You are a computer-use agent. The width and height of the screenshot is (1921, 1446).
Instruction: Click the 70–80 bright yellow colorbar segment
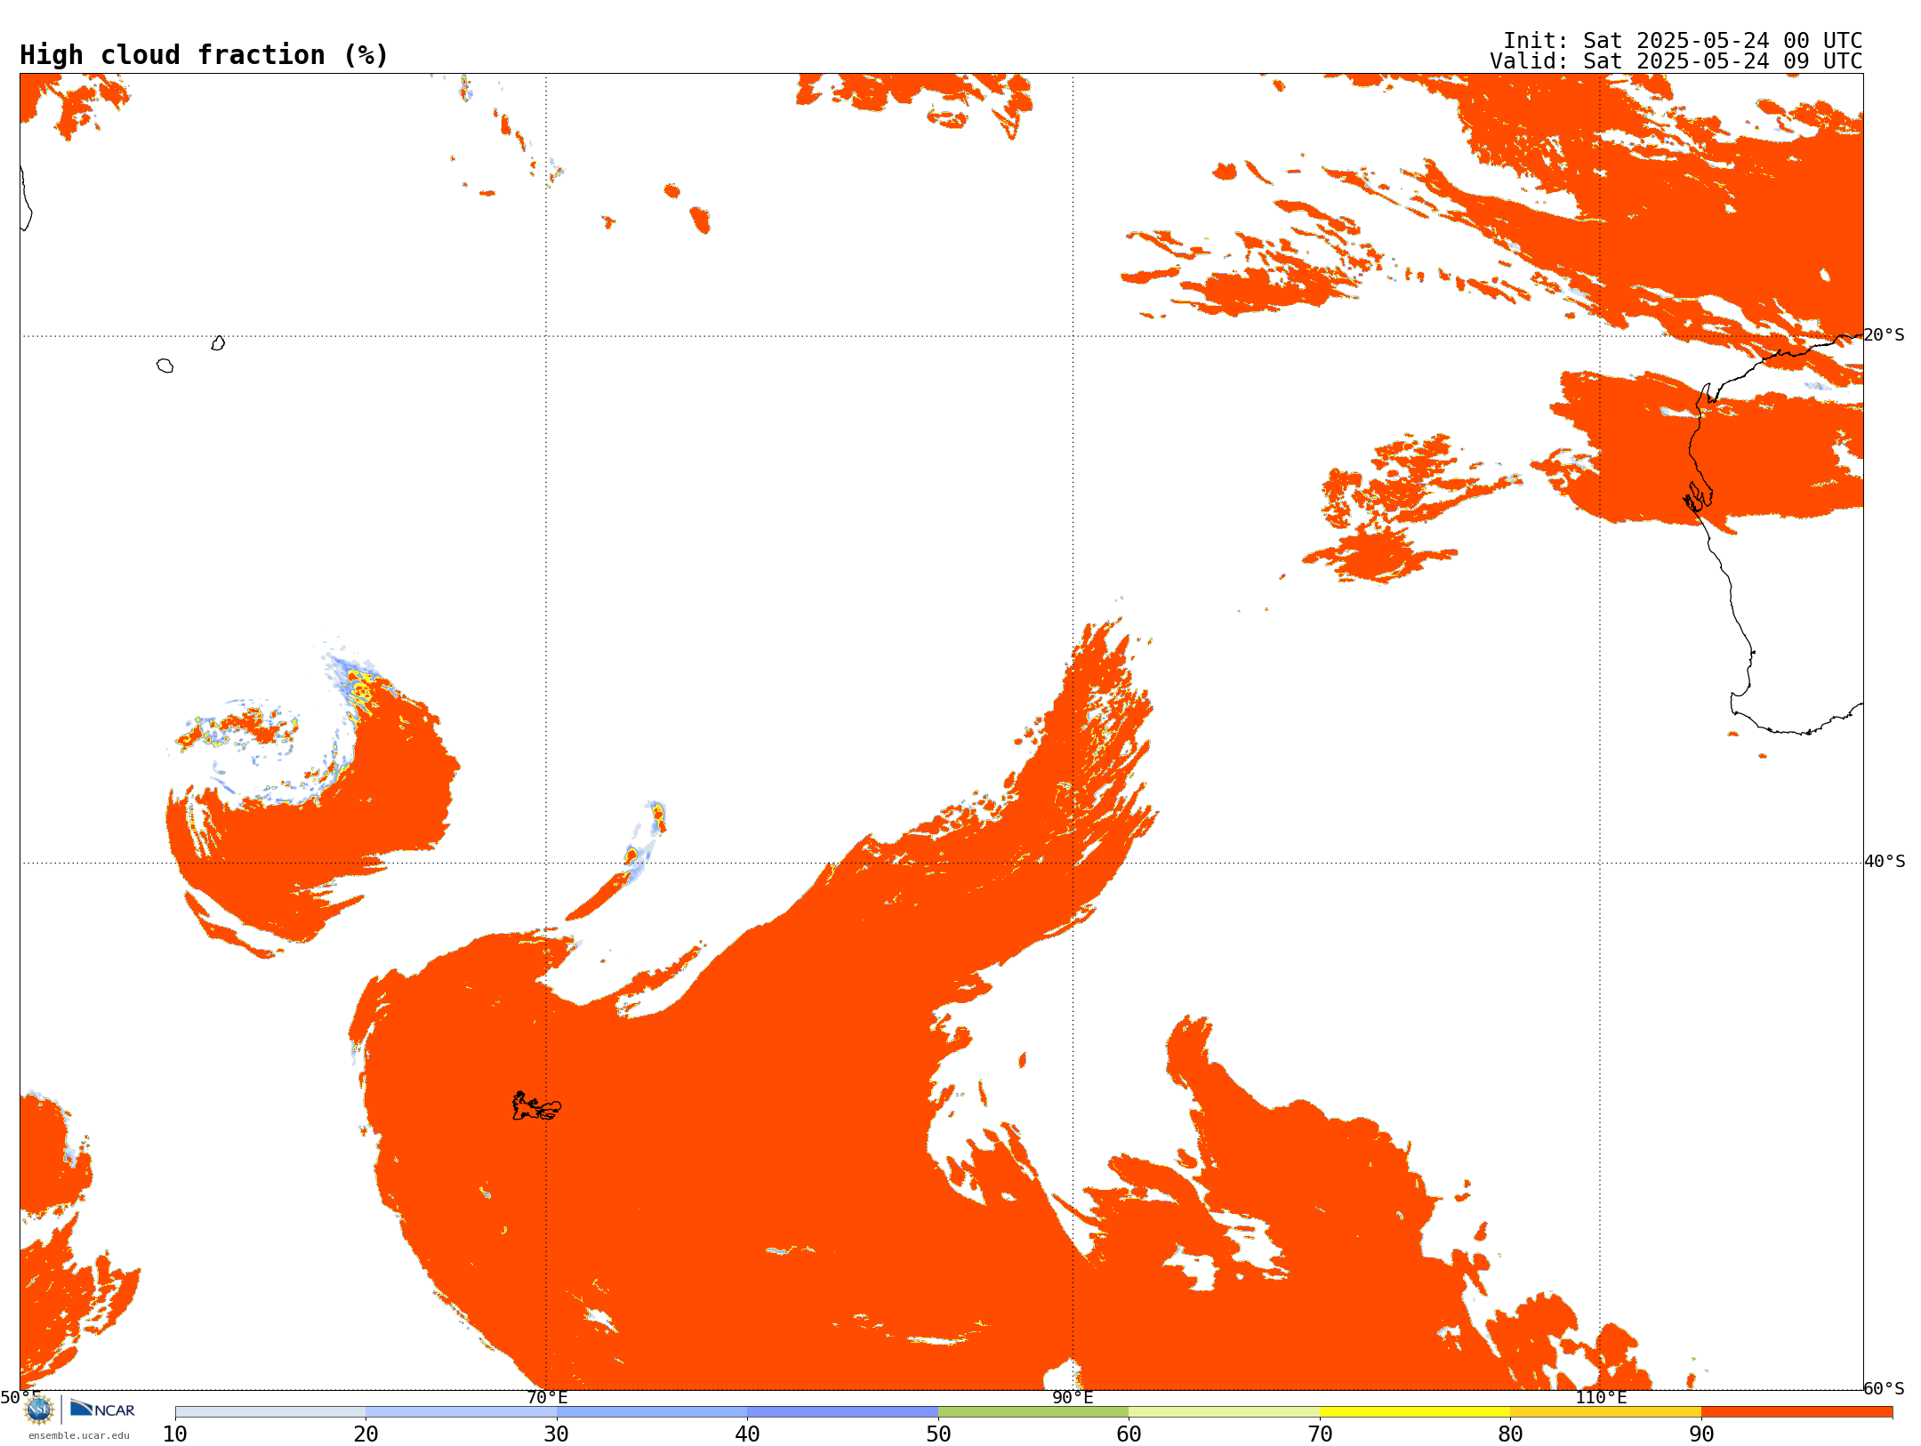click(x=1415, y=1412)
